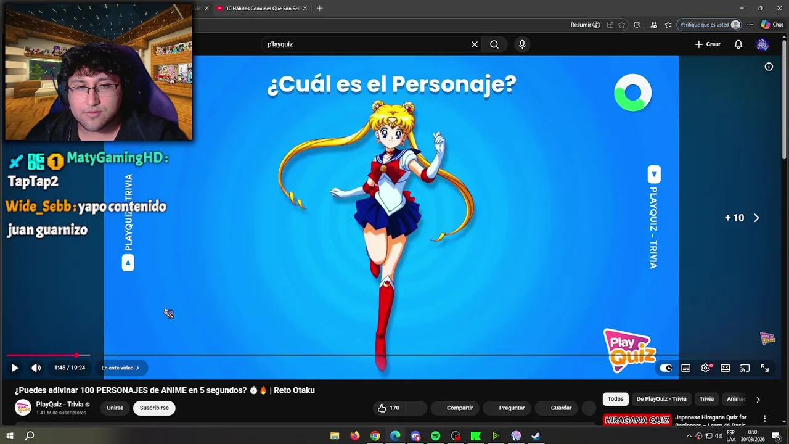Mute the video with the speaker icon
This screenshot has width=789, height=444.
pyautogui.click(x=36, y=368)
